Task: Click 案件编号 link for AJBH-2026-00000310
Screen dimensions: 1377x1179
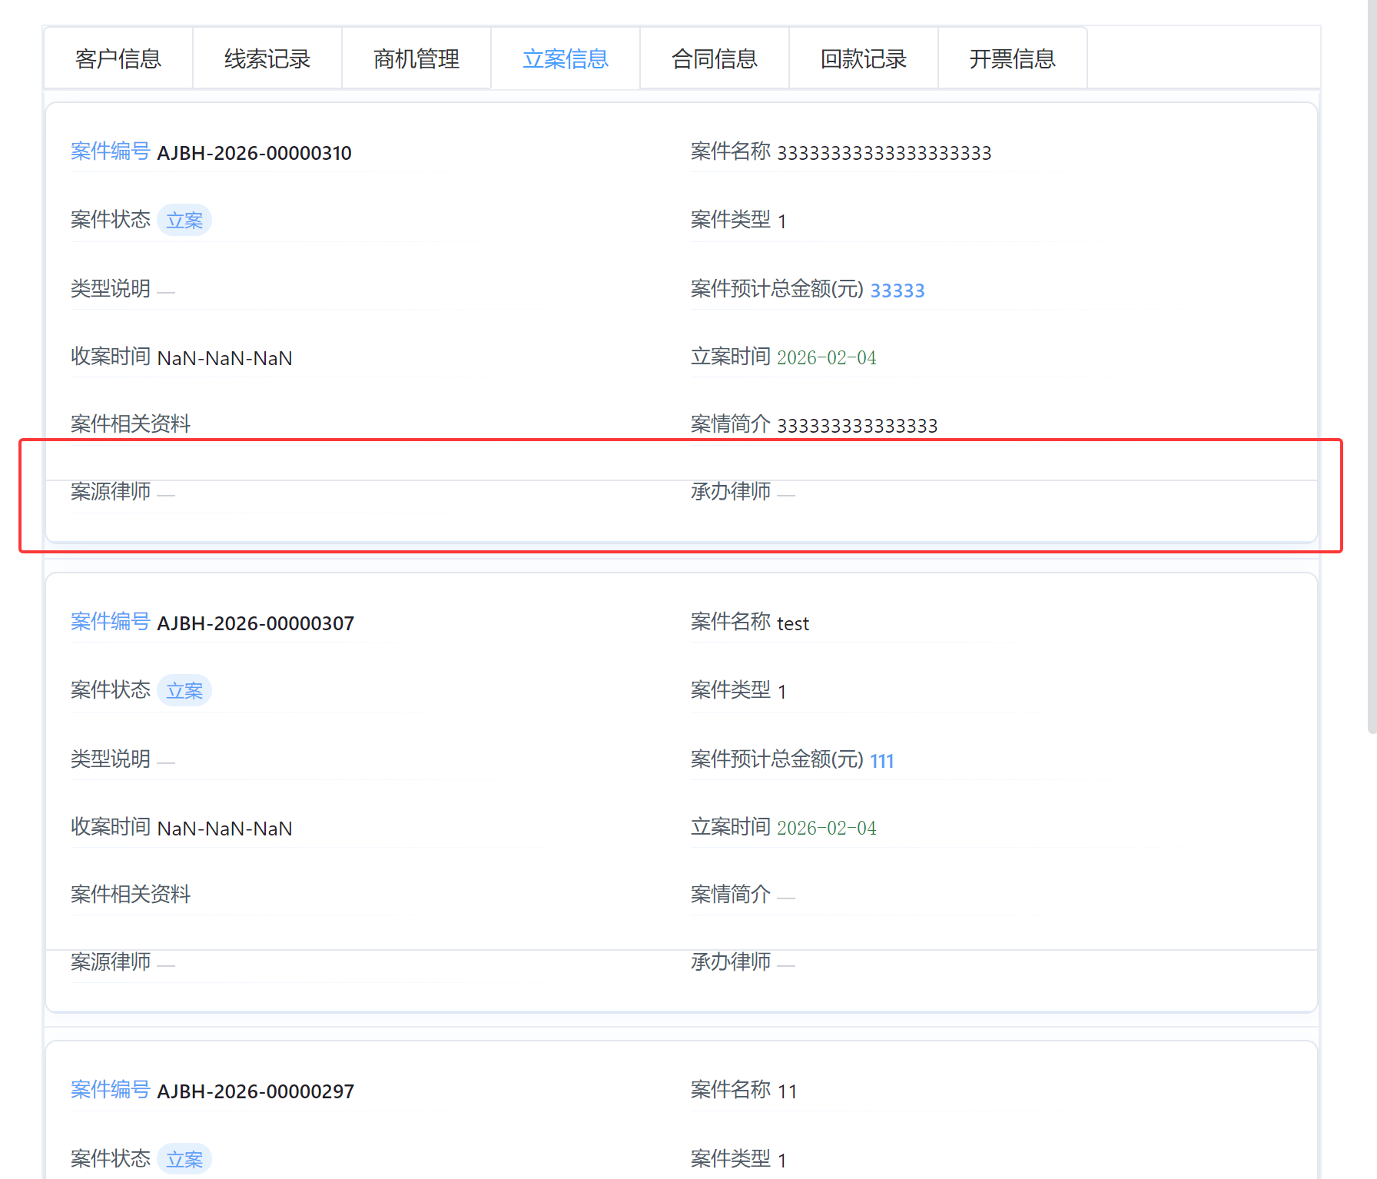Action: click(110, 151)
